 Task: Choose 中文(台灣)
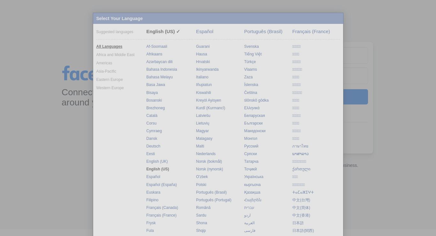pos(301,200)
